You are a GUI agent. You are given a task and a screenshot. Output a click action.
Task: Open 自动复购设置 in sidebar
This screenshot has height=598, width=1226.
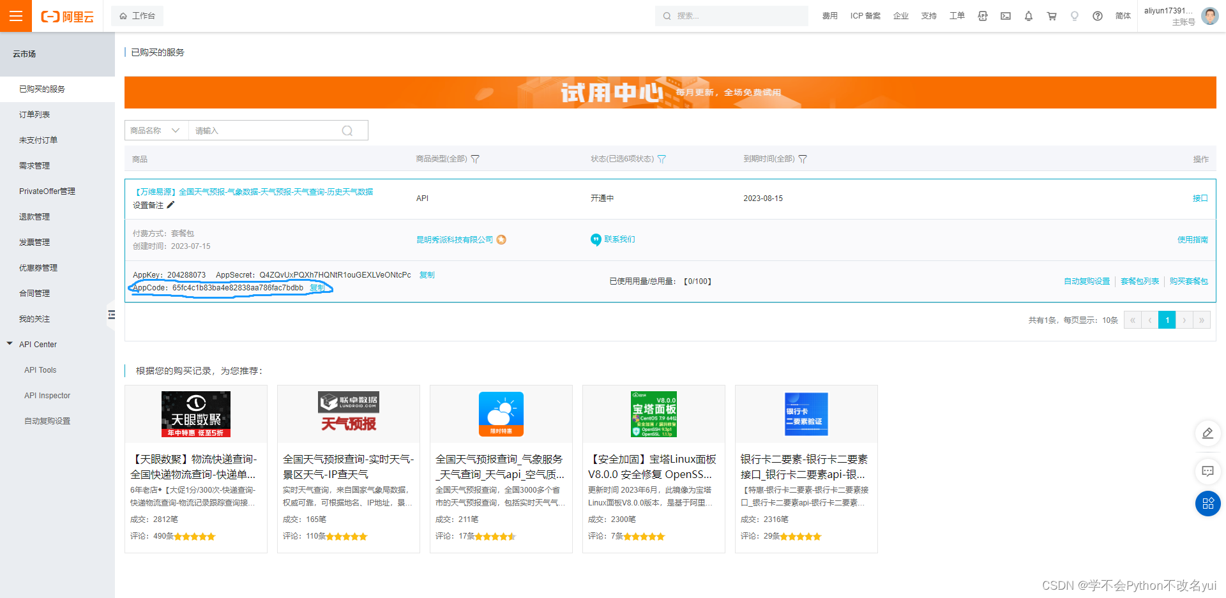tap(47, 421)
